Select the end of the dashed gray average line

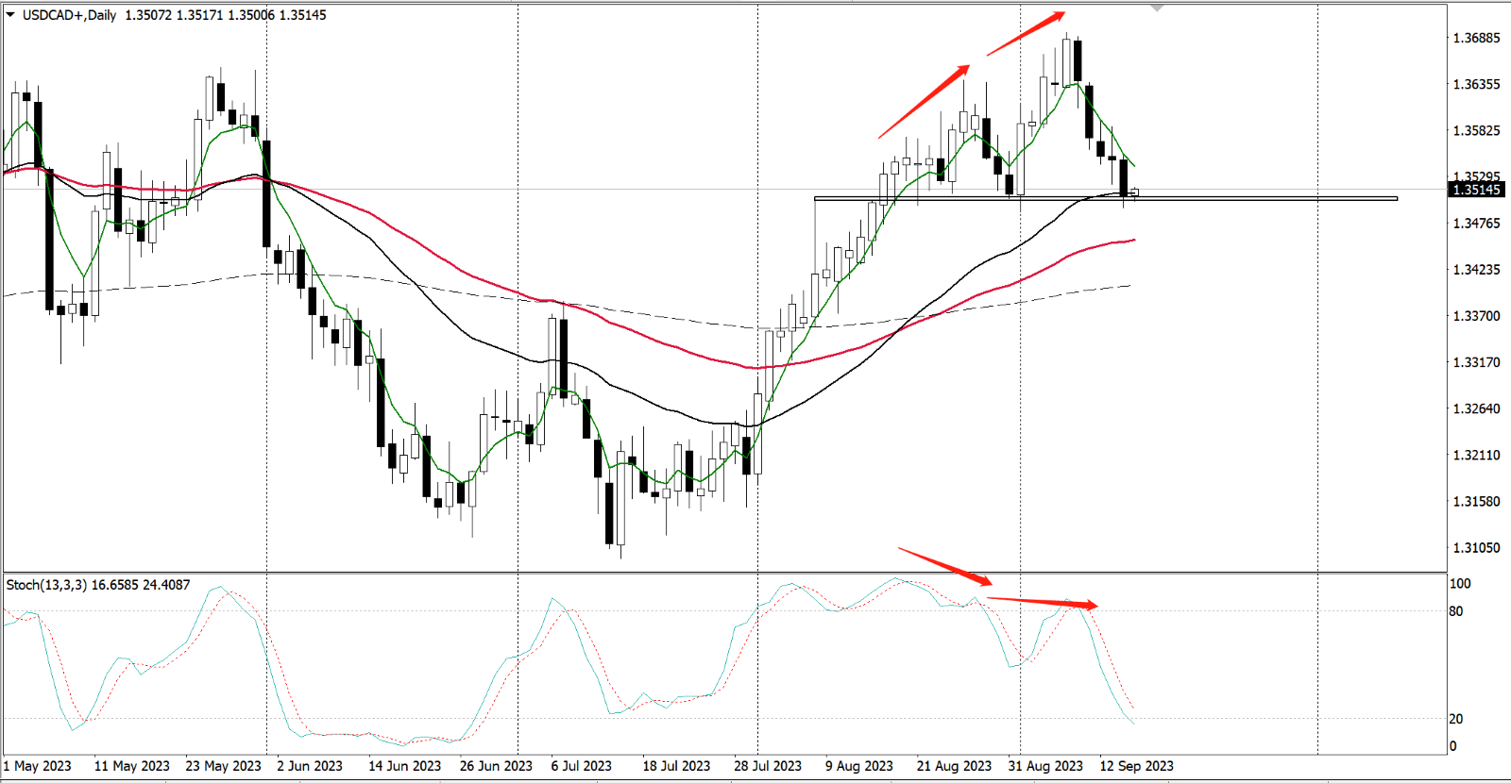[1128, 286]
